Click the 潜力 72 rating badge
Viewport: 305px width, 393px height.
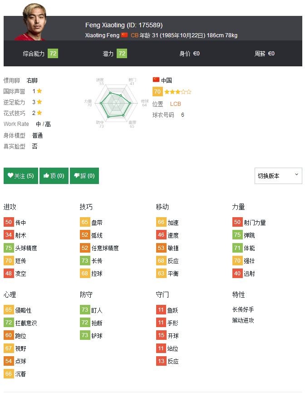point(122,54)
